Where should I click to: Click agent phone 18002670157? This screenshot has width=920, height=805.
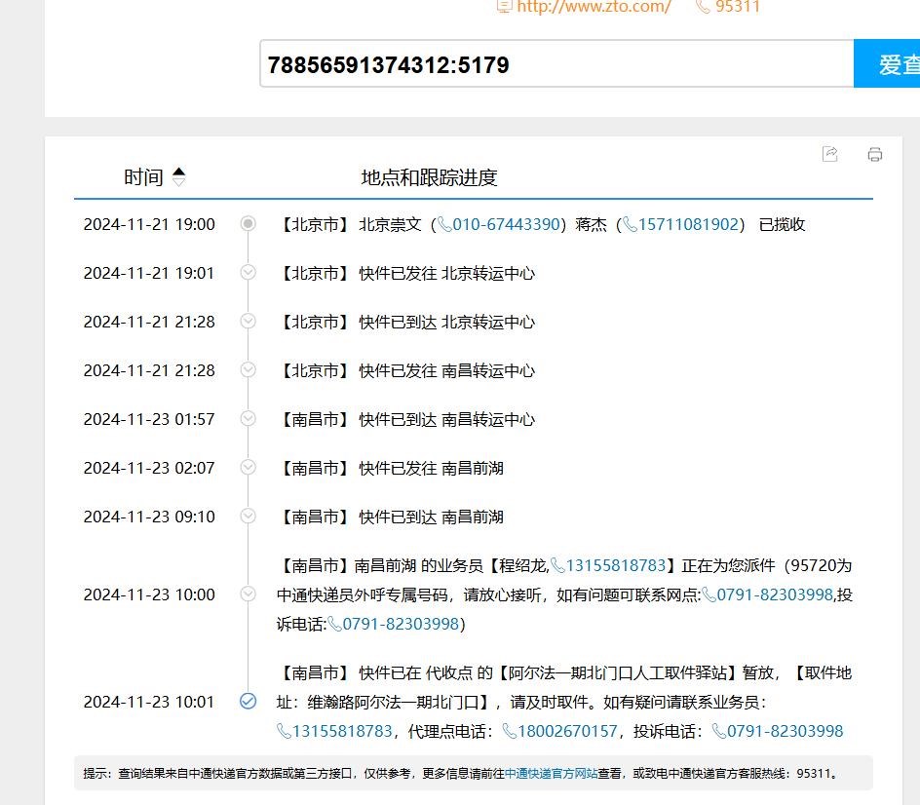click(567, 731)
